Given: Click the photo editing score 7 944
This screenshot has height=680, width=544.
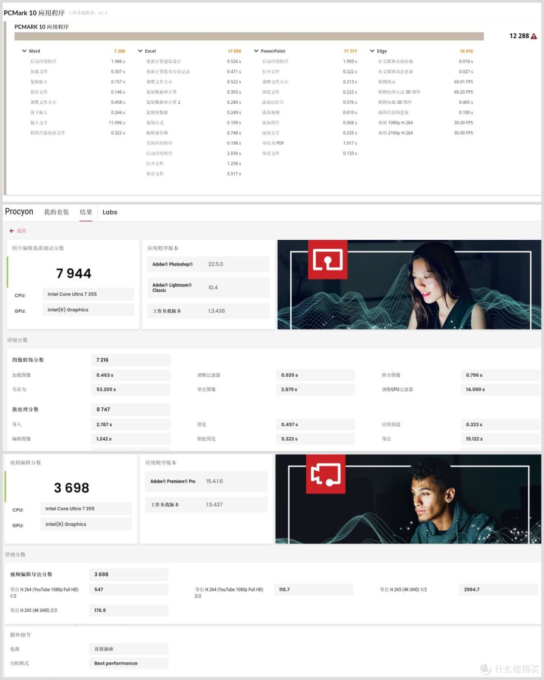Looking at the screenshot, I should pyautogui.click(x=74, y=273).
